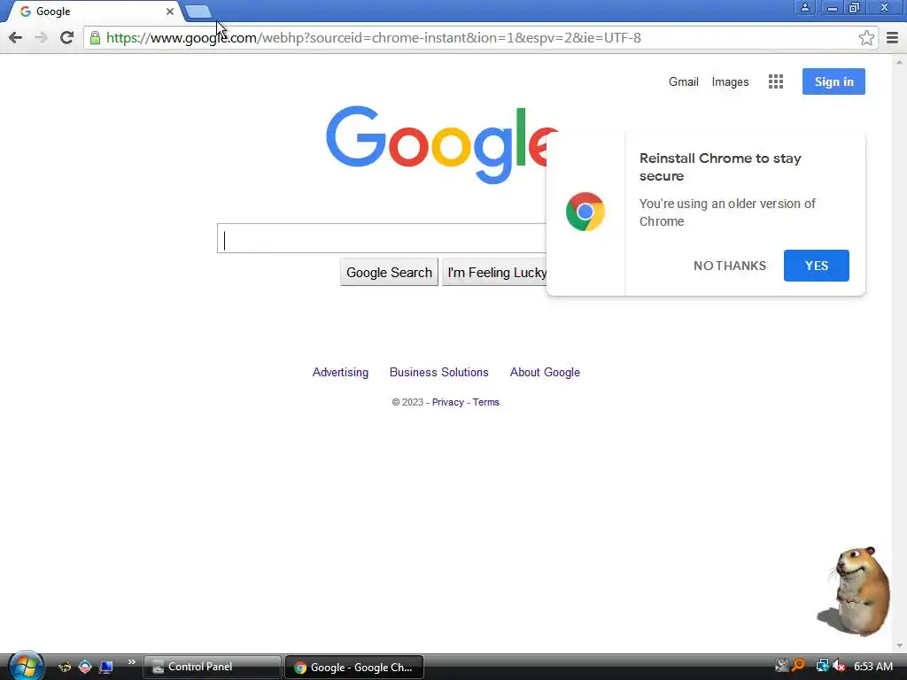Click the show desktop quick launch icon

point(106,668)
